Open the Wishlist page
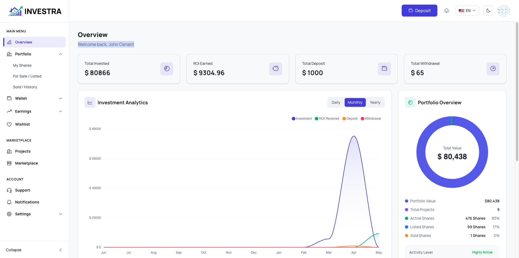 34,124
